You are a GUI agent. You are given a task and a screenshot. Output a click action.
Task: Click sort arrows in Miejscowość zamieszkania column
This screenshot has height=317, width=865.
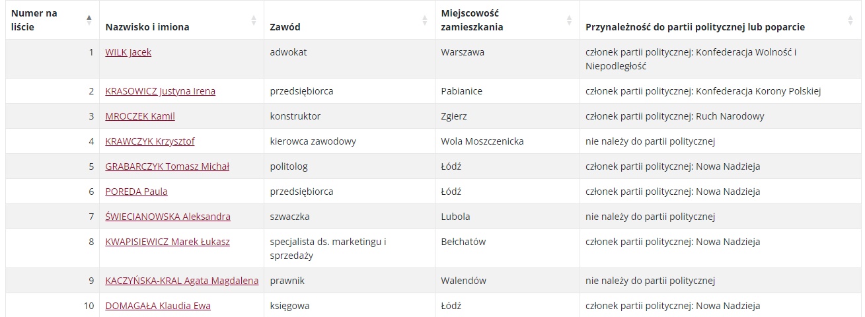(x=570, y=20)
